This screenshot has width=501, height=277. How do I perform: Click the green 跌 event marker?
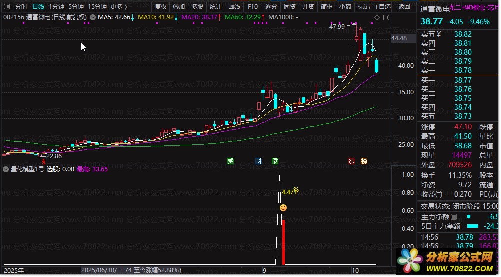click(x=275, y=161)
